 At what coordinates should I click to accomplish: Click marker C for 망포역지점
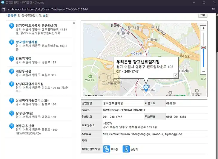pyautogui.click(x=12, y=58)
